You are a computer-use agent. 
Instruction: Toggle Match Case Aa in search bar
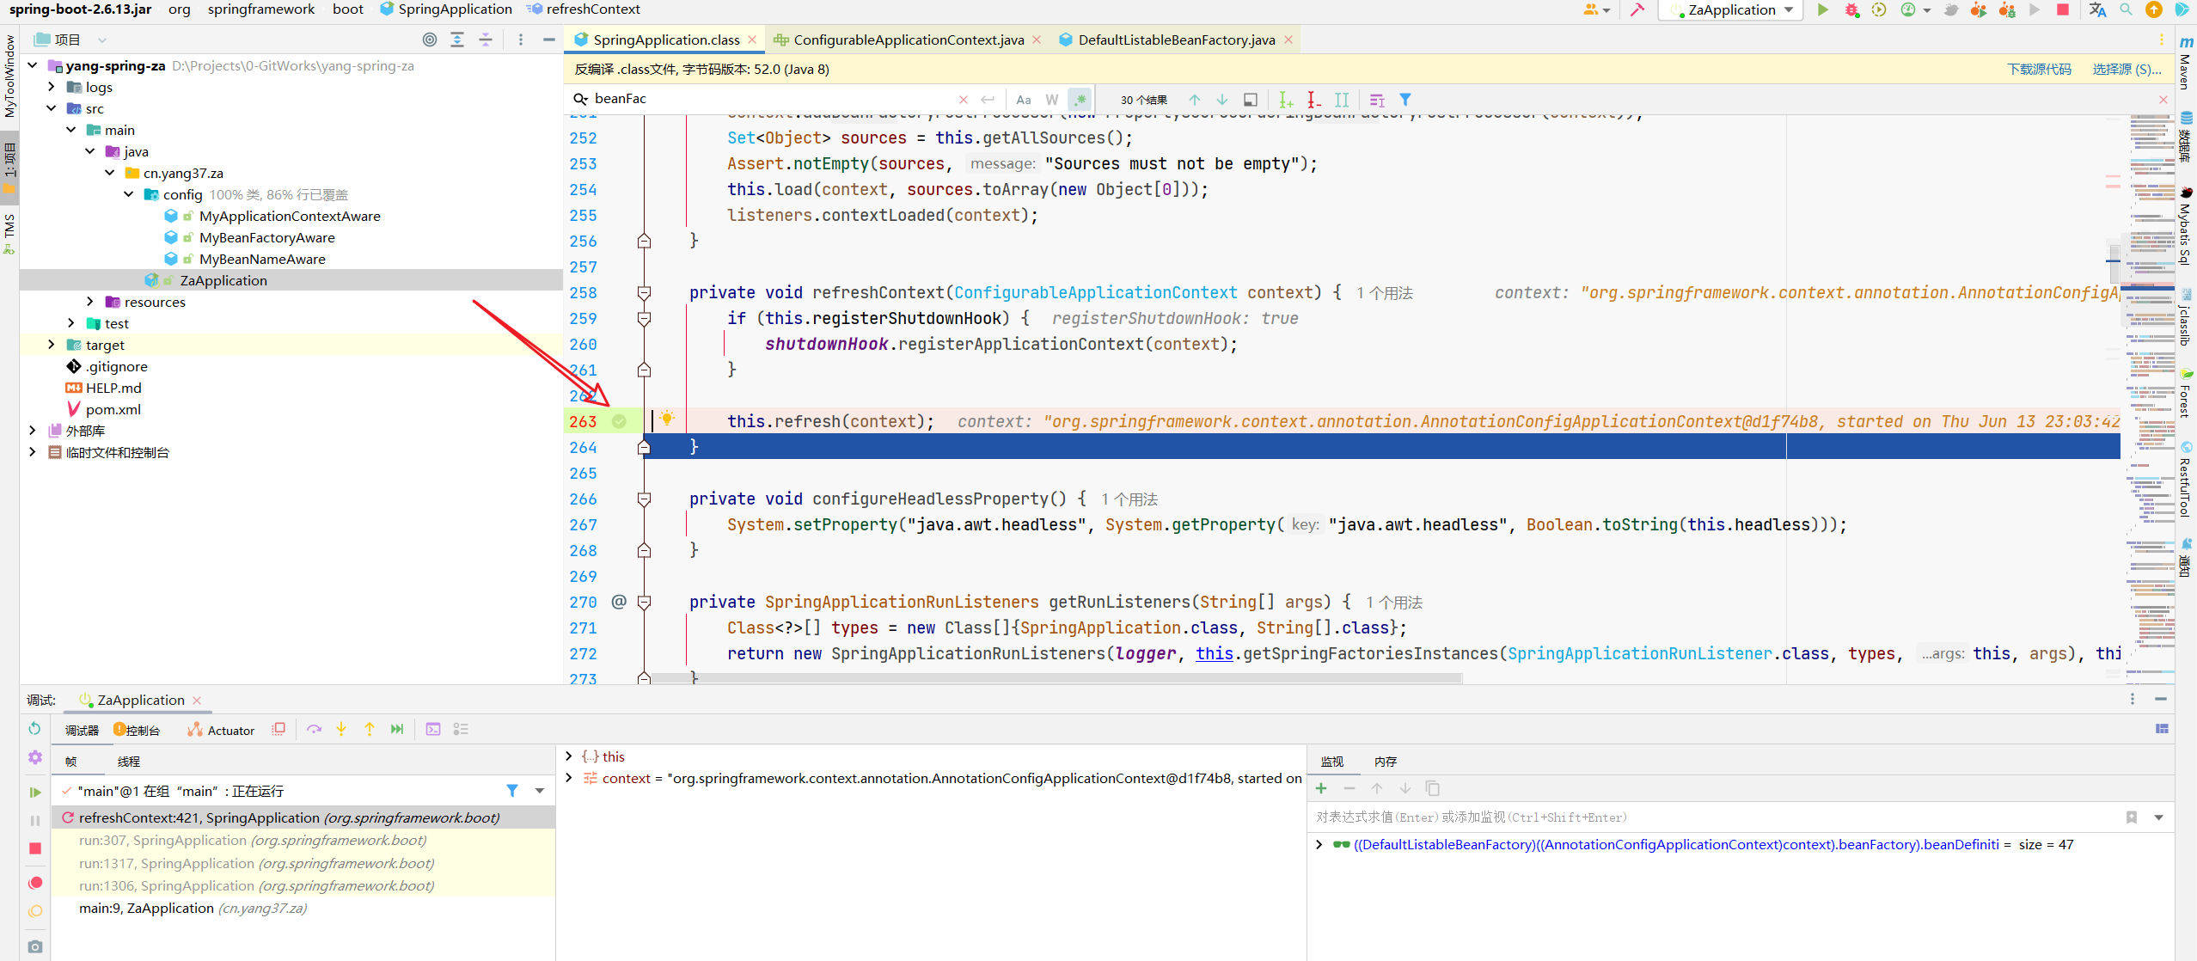pos(1024,100)
